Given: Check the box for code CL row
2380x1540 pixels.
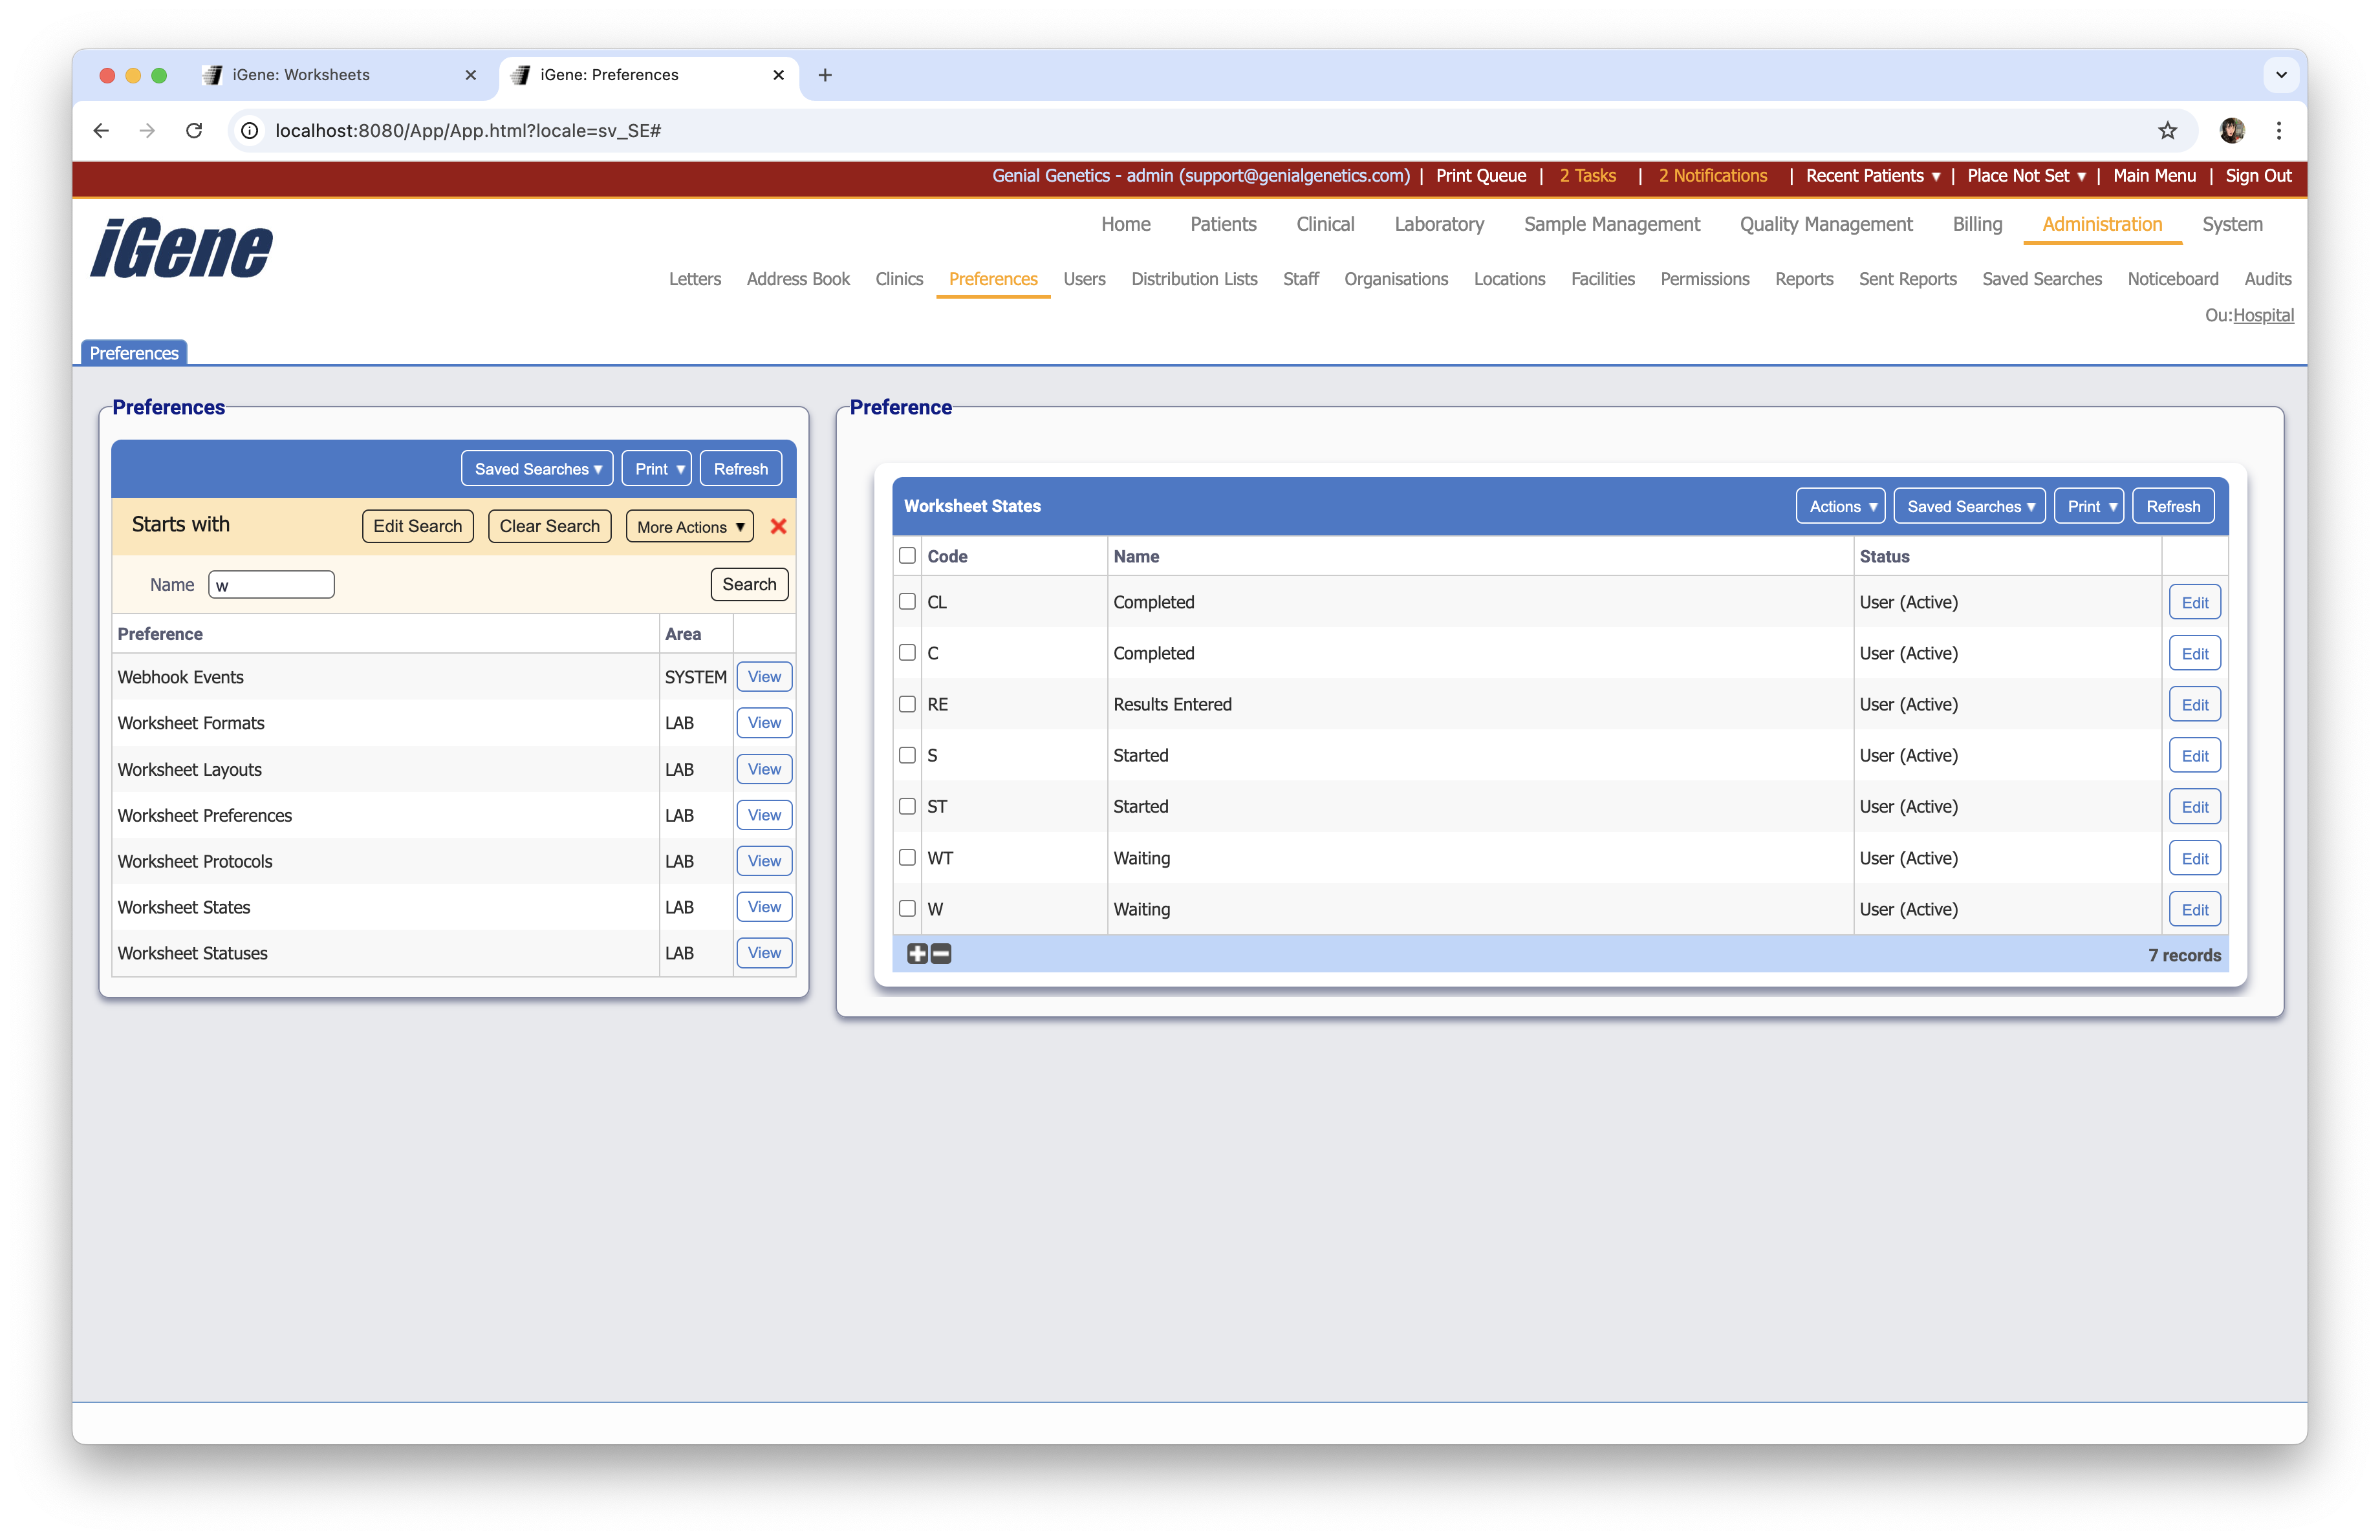Looking at the screenshot, I should [907, 602].
